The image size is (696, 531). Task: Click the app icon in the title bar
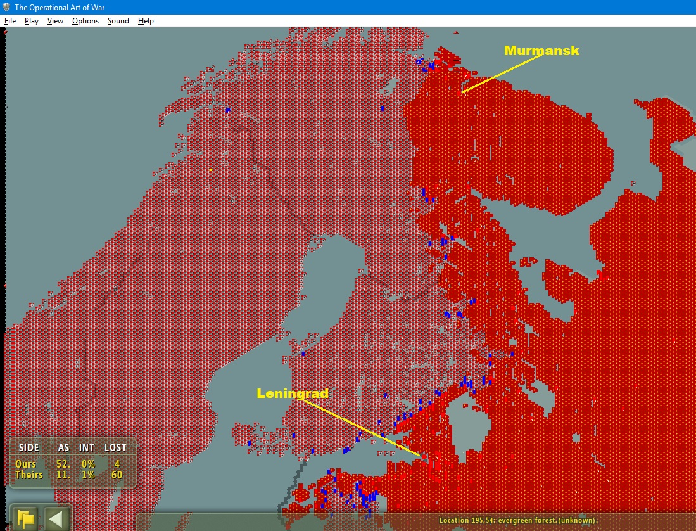pos(6,7)
